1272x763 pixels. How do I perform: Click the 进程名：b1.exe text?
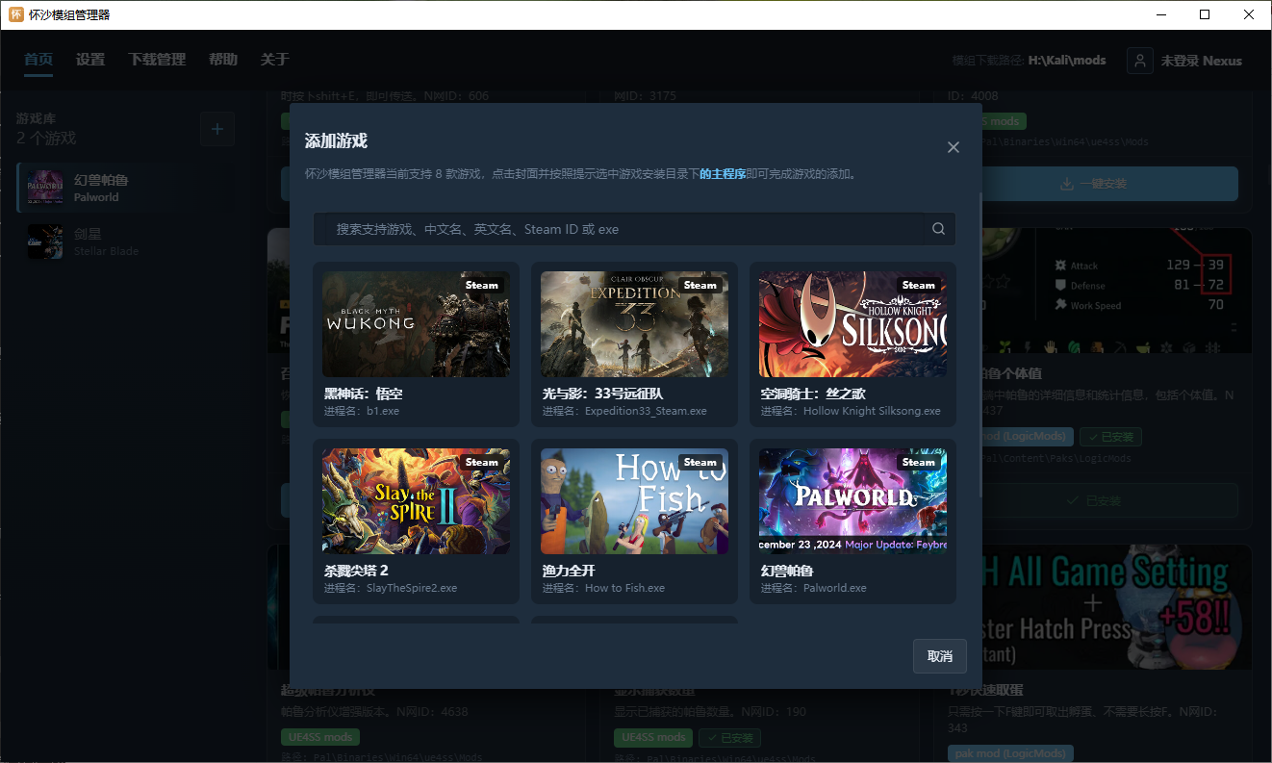[362, 411]
